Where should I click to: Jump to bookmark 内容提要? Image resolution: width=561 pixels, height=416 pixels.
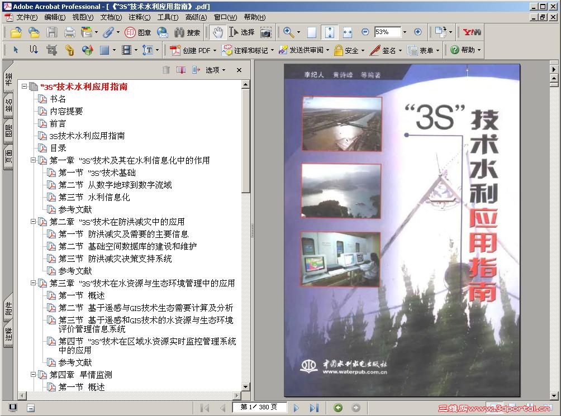pos(66,111)
